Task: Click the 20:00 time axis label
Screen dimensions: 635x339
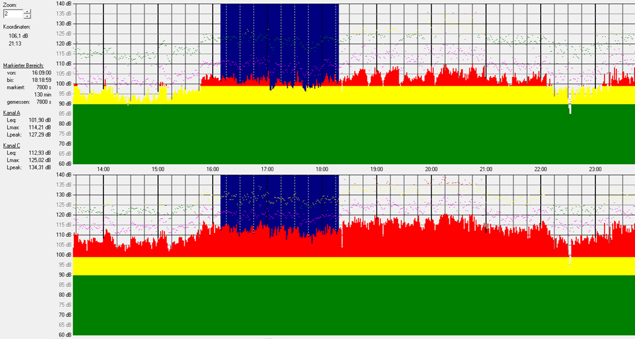Action: (432, 169)
